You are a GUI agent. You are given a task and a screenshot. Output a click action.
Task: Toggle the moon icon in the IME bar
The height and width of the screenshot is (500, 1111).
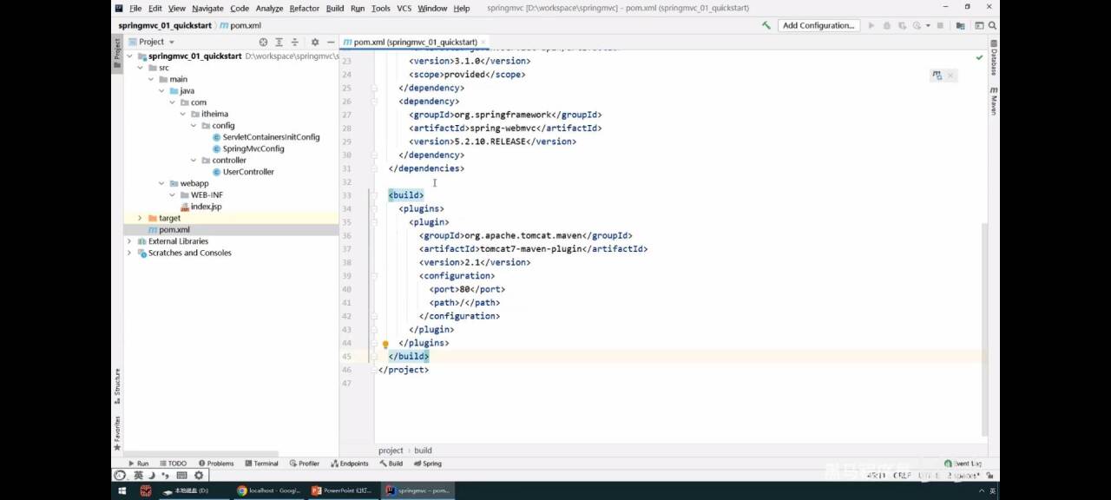coord(152,476)
